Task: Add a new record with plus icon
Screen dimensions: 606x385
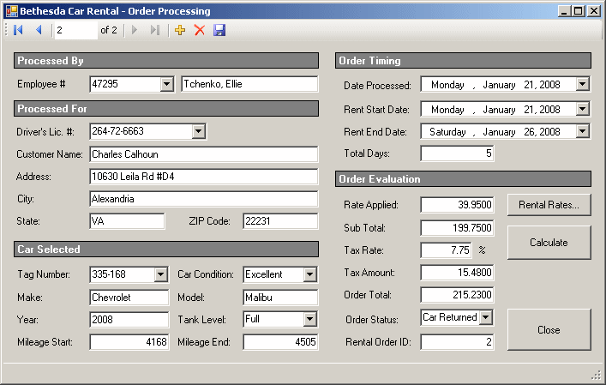Action: 180,30
